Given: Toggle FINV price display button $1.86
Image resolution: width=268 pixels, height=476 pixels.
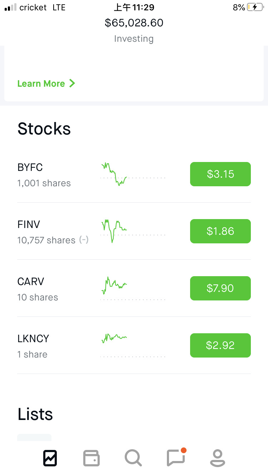Looking at the screenshot, I should click(220, 231).
